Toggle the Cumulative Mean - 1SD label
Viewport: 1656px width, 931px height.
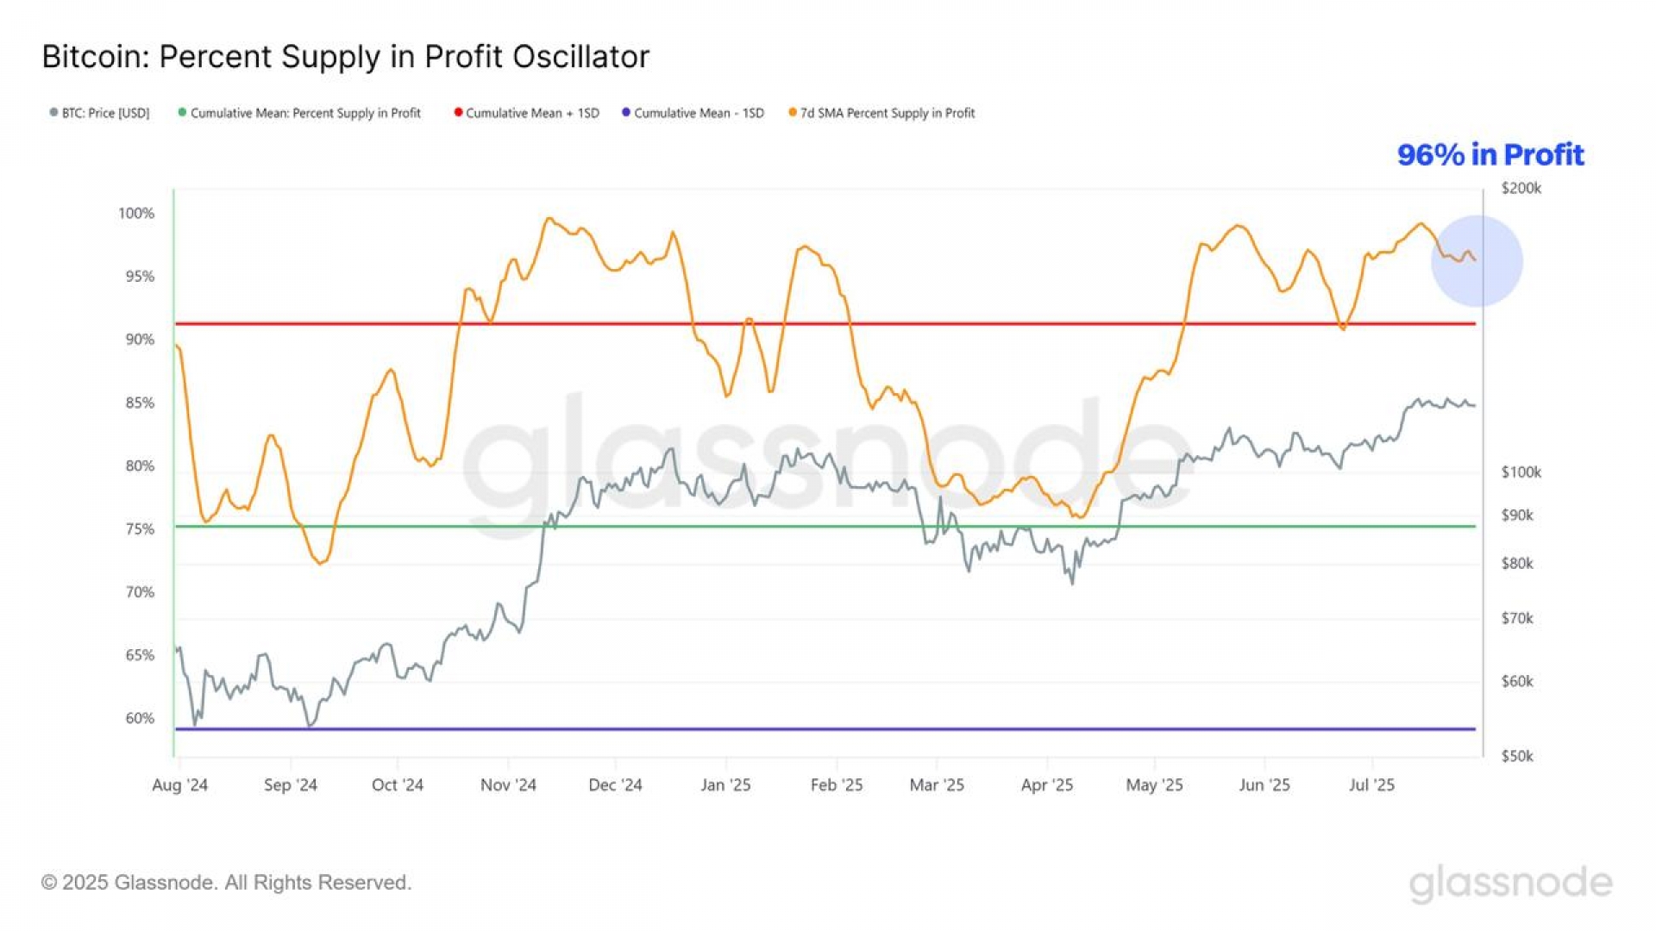click(x=699, y=113)
